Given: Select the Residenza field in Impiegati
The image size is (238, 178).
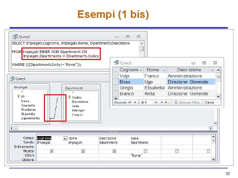Looking at the screenshot, I should point(28,109).
